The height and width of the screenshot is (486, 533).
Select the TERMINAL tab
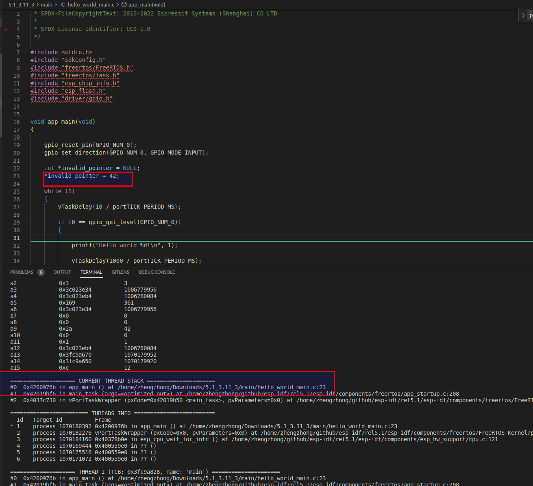point(91,272)
